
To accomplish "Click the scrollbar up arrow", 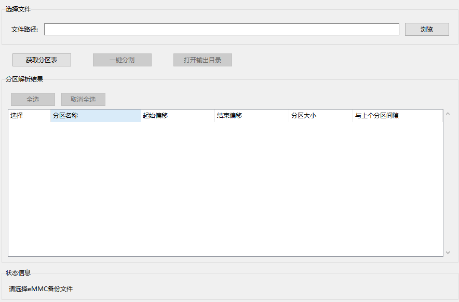I will 447,114.
